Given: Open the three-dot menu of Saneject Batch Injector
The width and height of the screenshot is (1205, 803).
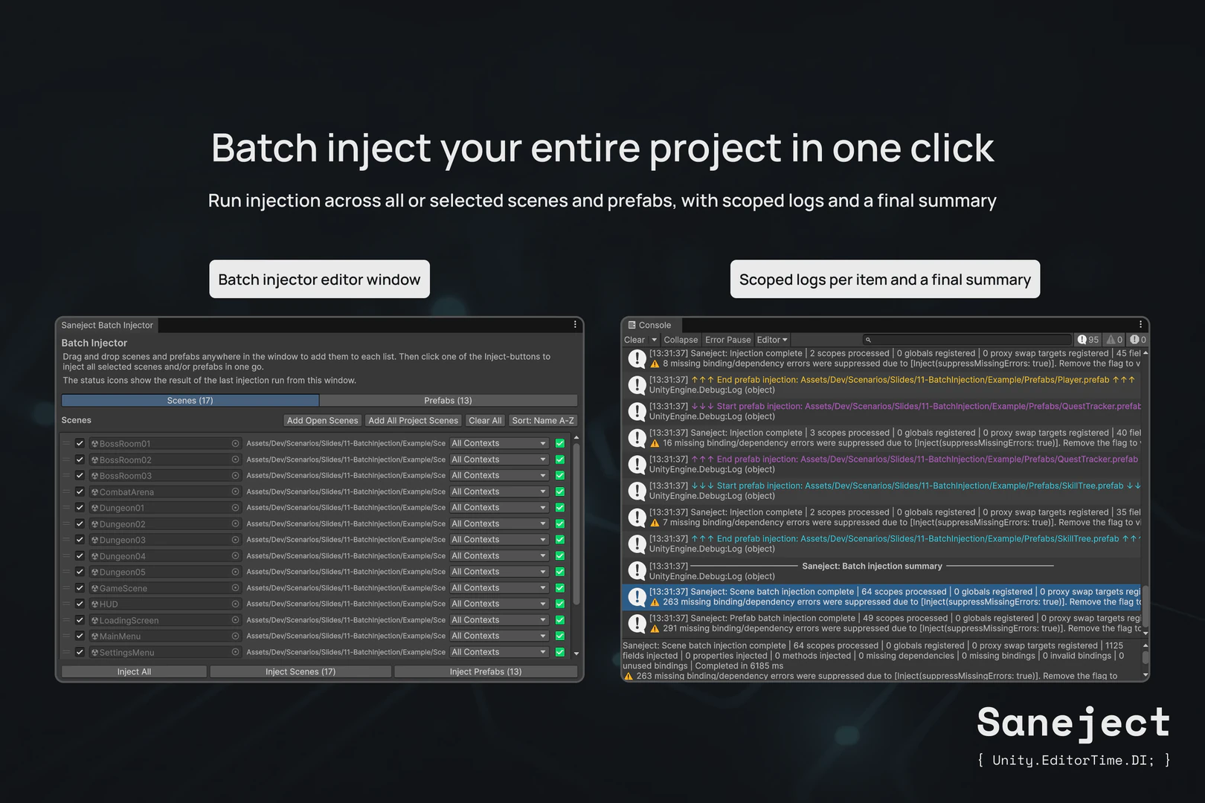Looking at the screenshot, I should pyautogui.click(x=574, y=324).
